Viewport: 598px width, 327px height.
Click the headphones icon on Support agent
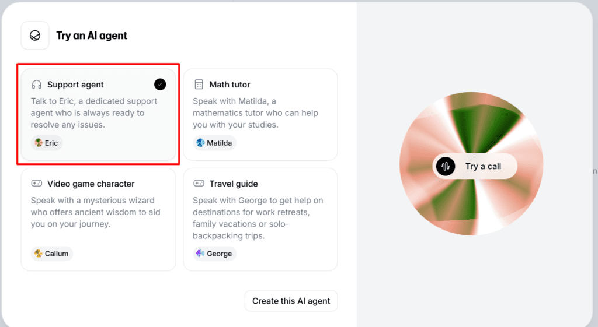point(37,85)
